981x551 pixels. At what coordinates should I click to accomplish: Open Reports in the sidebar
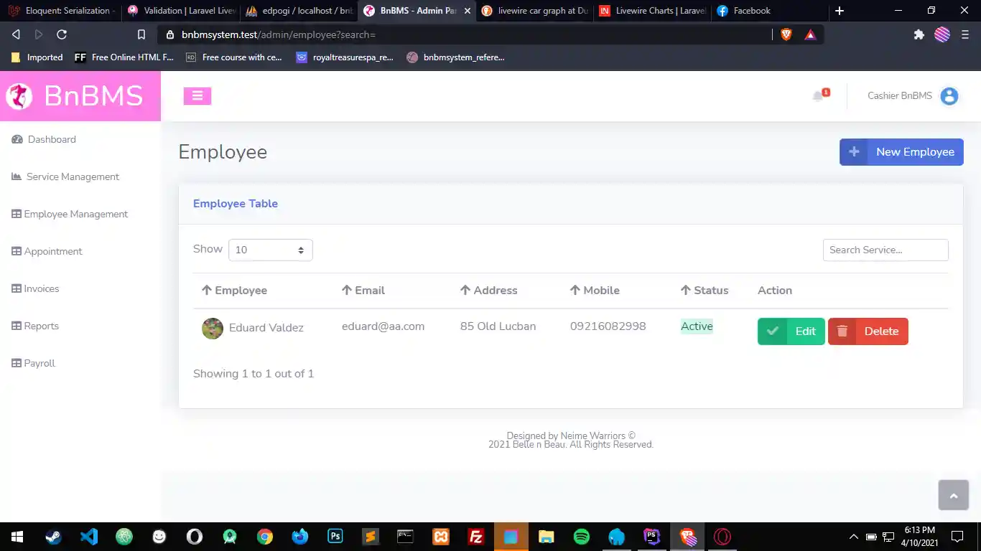click(35, 326)
